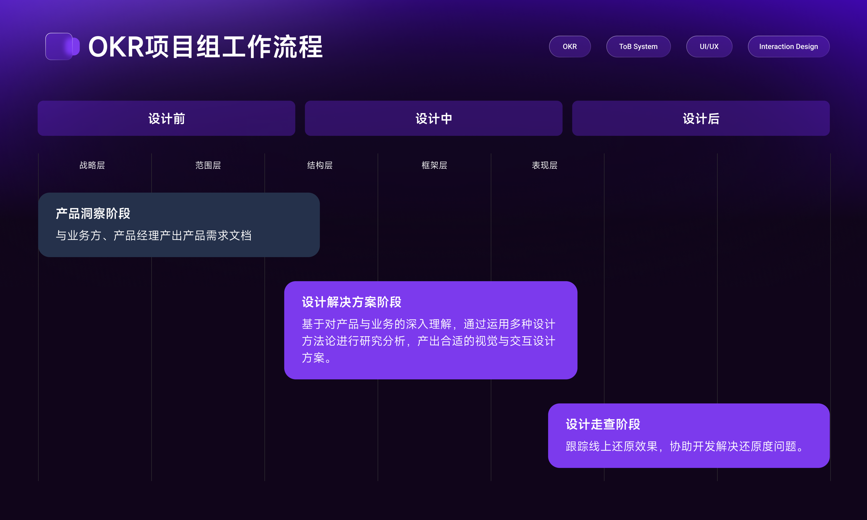
Task: Click the UI/UX tag pill
Action: point(709,46)
